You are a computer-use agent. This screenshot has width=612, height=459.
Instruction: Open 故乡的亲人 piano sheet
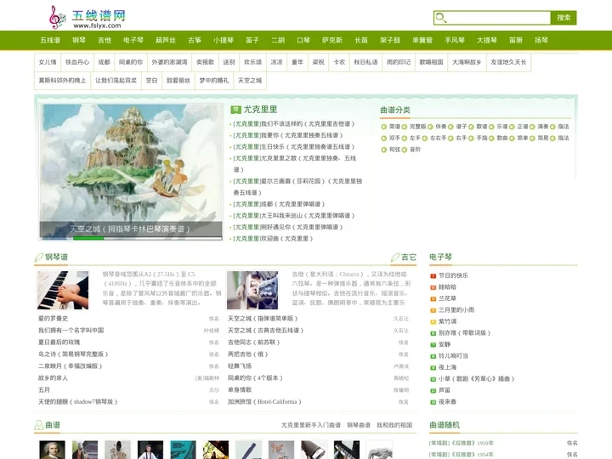click(x=53, y=377)
